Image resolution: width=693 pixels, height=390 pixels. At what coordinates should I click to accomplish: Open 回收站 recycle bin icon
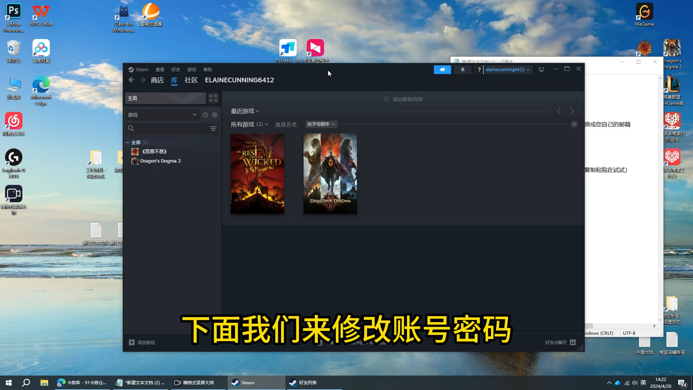(x=14, y=51)
